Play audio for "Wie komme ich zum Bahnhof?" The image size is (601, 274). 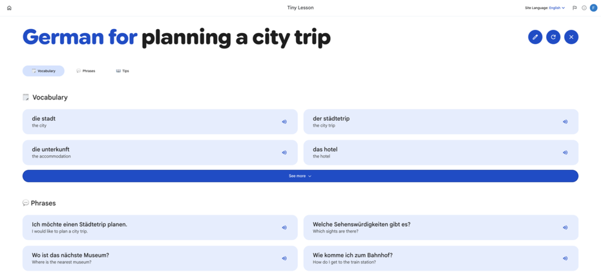565,258
